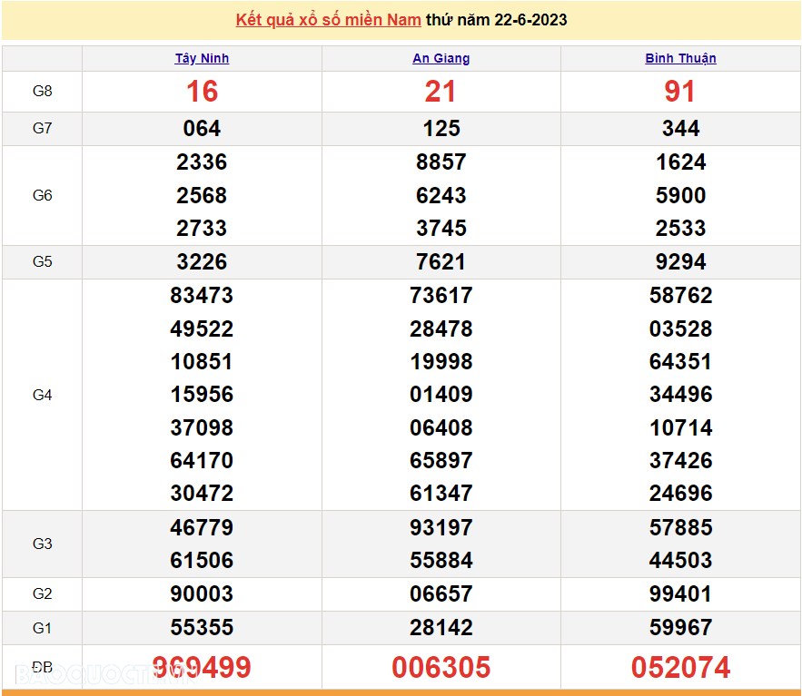
Task: Select An Giang G5 number 7621
Action: coord(441,261)
